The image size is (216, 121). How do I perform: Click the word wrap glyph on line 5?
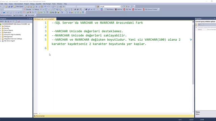click(x=191, y=40)
